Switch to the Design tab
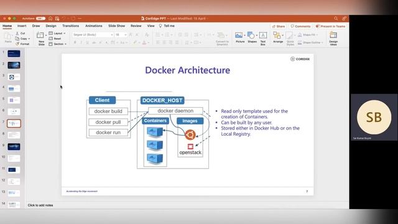The image size is (398, 224). [x=51, y=26]
